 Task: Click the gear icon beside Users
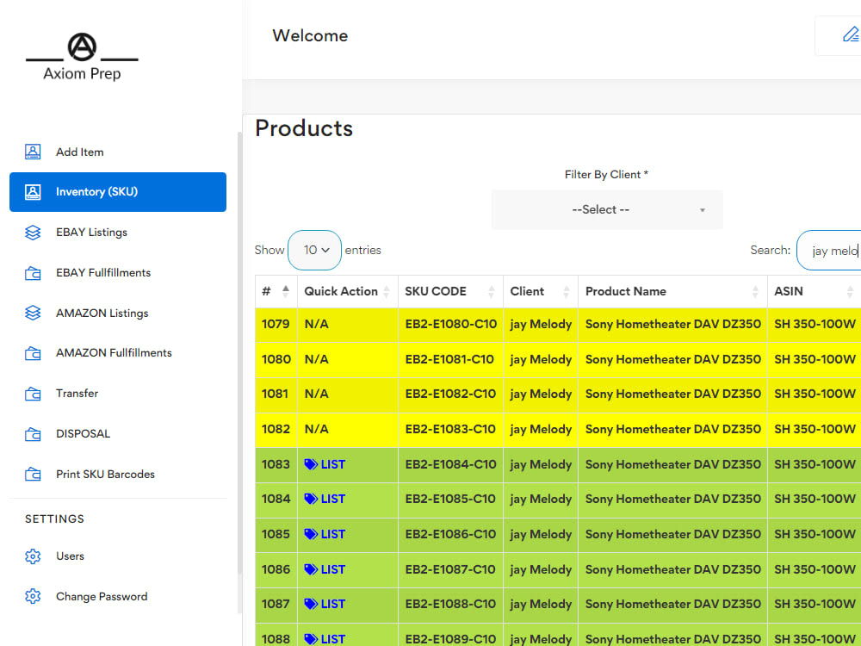tap(32, 556)
